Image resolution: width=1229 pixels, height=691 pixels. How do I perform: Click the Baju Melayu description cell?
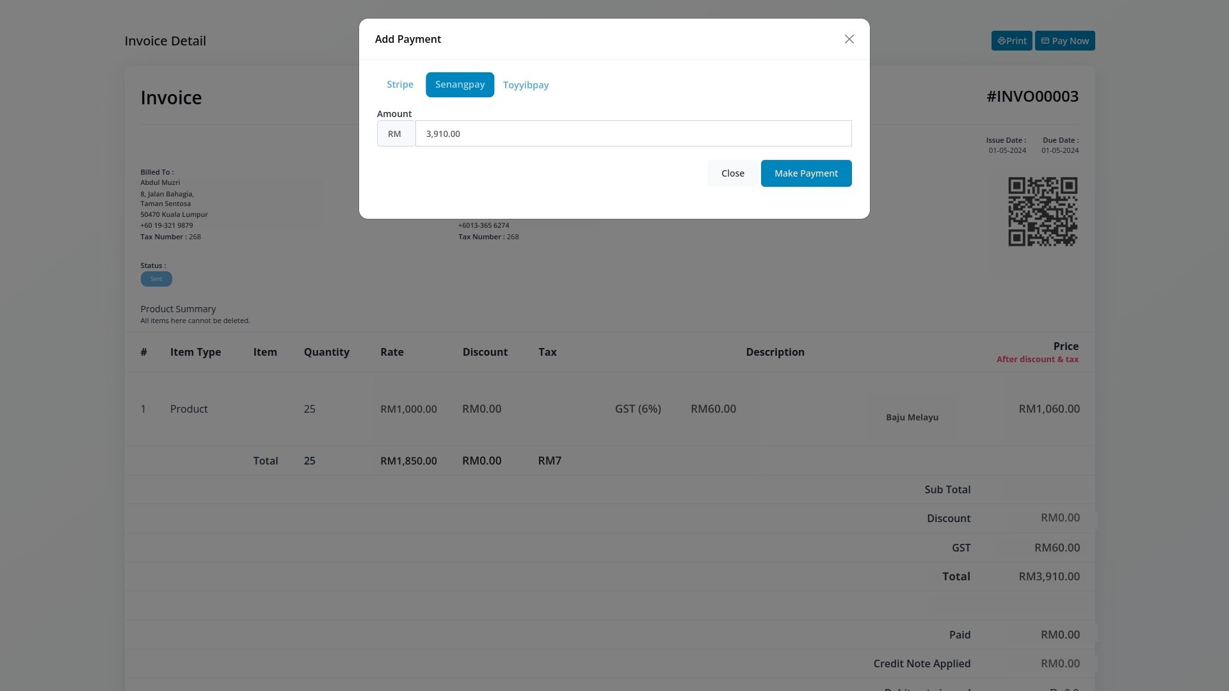coord(912,417)
